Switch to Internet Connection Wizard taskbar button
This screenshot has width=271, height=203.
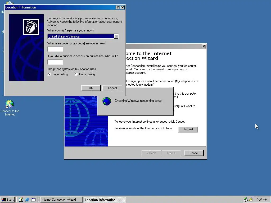coord(61,200)
